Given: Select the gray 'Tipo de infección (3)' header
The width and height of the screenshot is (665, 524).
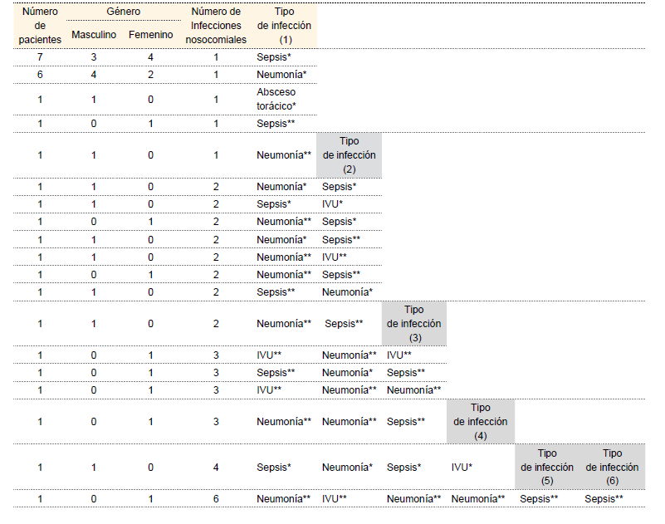Looking at the screenshot, I should point(414,324).
